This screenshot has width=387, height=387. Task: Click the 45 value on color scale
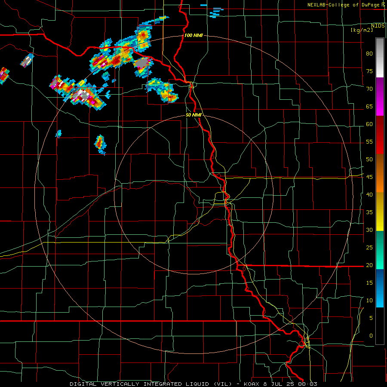369,177
